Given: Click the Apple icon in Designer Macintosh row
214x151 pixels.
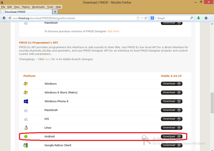Looking at the screenshot, I should point(26,23).
